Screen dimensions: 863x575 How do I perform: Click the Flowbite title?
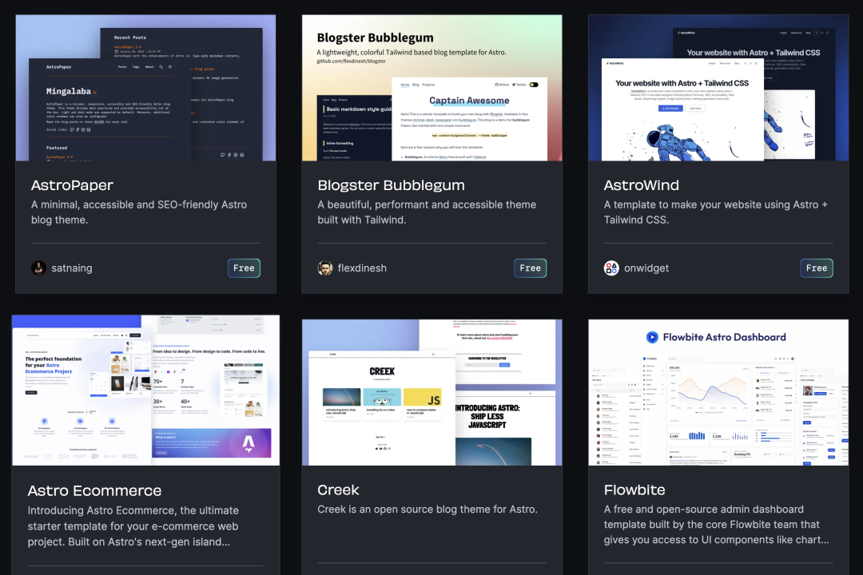click(634, 490)
